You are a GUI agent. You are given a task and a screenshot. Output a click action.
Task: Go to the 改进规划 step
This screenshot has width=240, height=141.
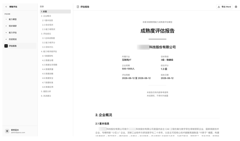tap(20, 39)
